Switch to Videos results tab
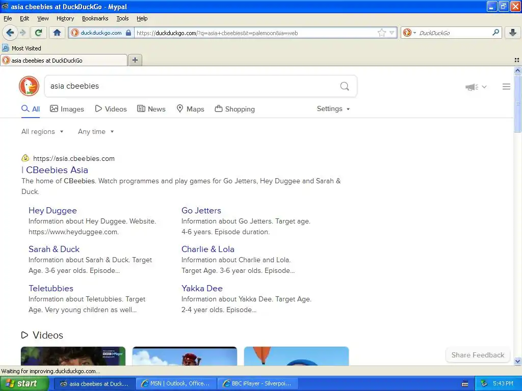 [111, 109]
